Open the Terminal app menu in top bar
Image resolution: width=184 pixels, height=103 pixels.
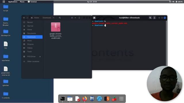(x=32, y=2)
